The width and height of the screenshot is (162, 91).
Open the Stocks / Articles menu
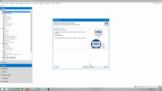(34, 3)
